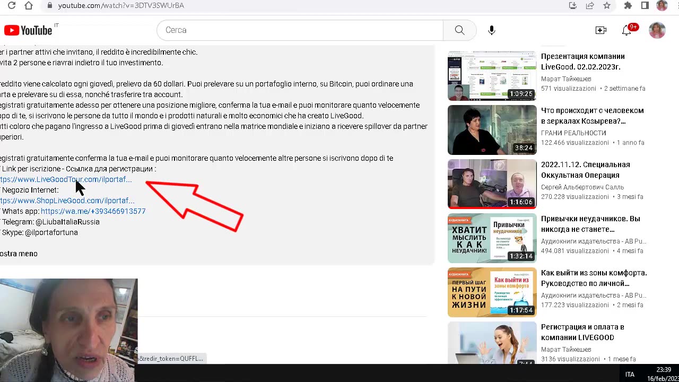Screen dimensions: 679x382
Task: Open the Create video camera icon
Action: [601, 30]
